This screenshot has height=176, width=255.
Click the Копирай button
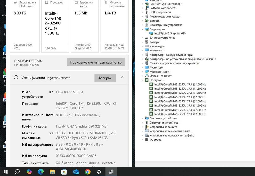(105, 78)
